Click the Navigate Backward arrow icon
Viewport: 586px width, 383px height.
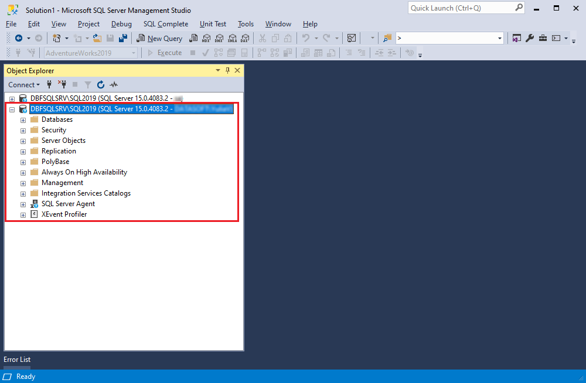19,38
